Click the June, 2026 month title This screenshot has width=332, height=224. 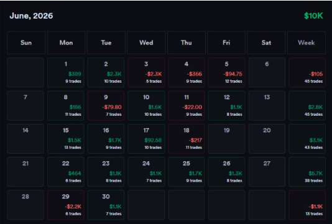tap(31, 16)
